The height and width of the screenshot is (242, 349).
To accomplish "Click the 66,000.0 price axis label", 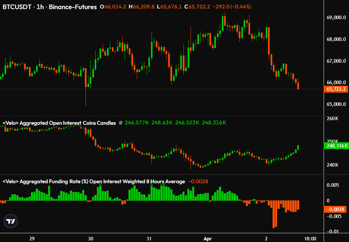I will tap(336, 83).
